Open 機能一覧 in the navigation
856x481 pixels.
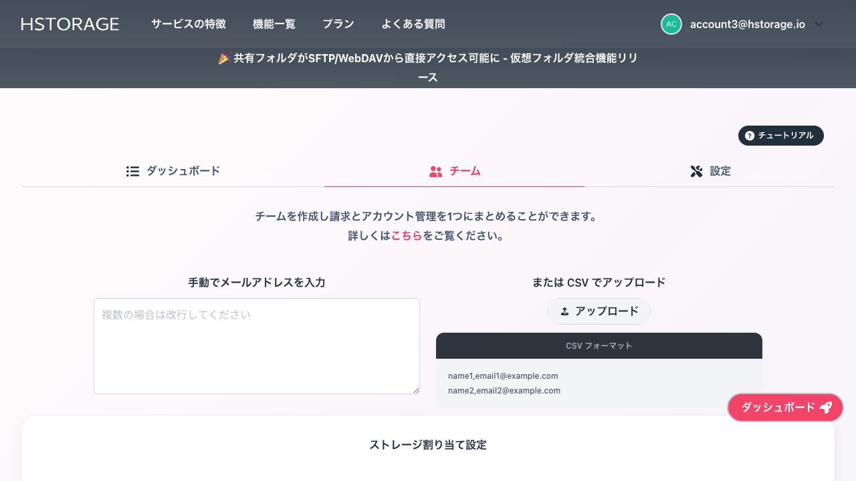(x=274, y=24)
